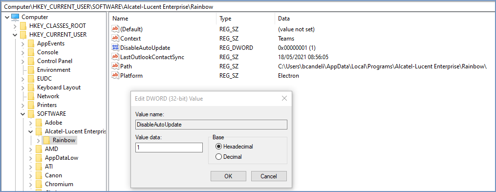The height and width of the screenshot is (192, 496).
Task: Click the Value data input field
Action: pos(169,148)
